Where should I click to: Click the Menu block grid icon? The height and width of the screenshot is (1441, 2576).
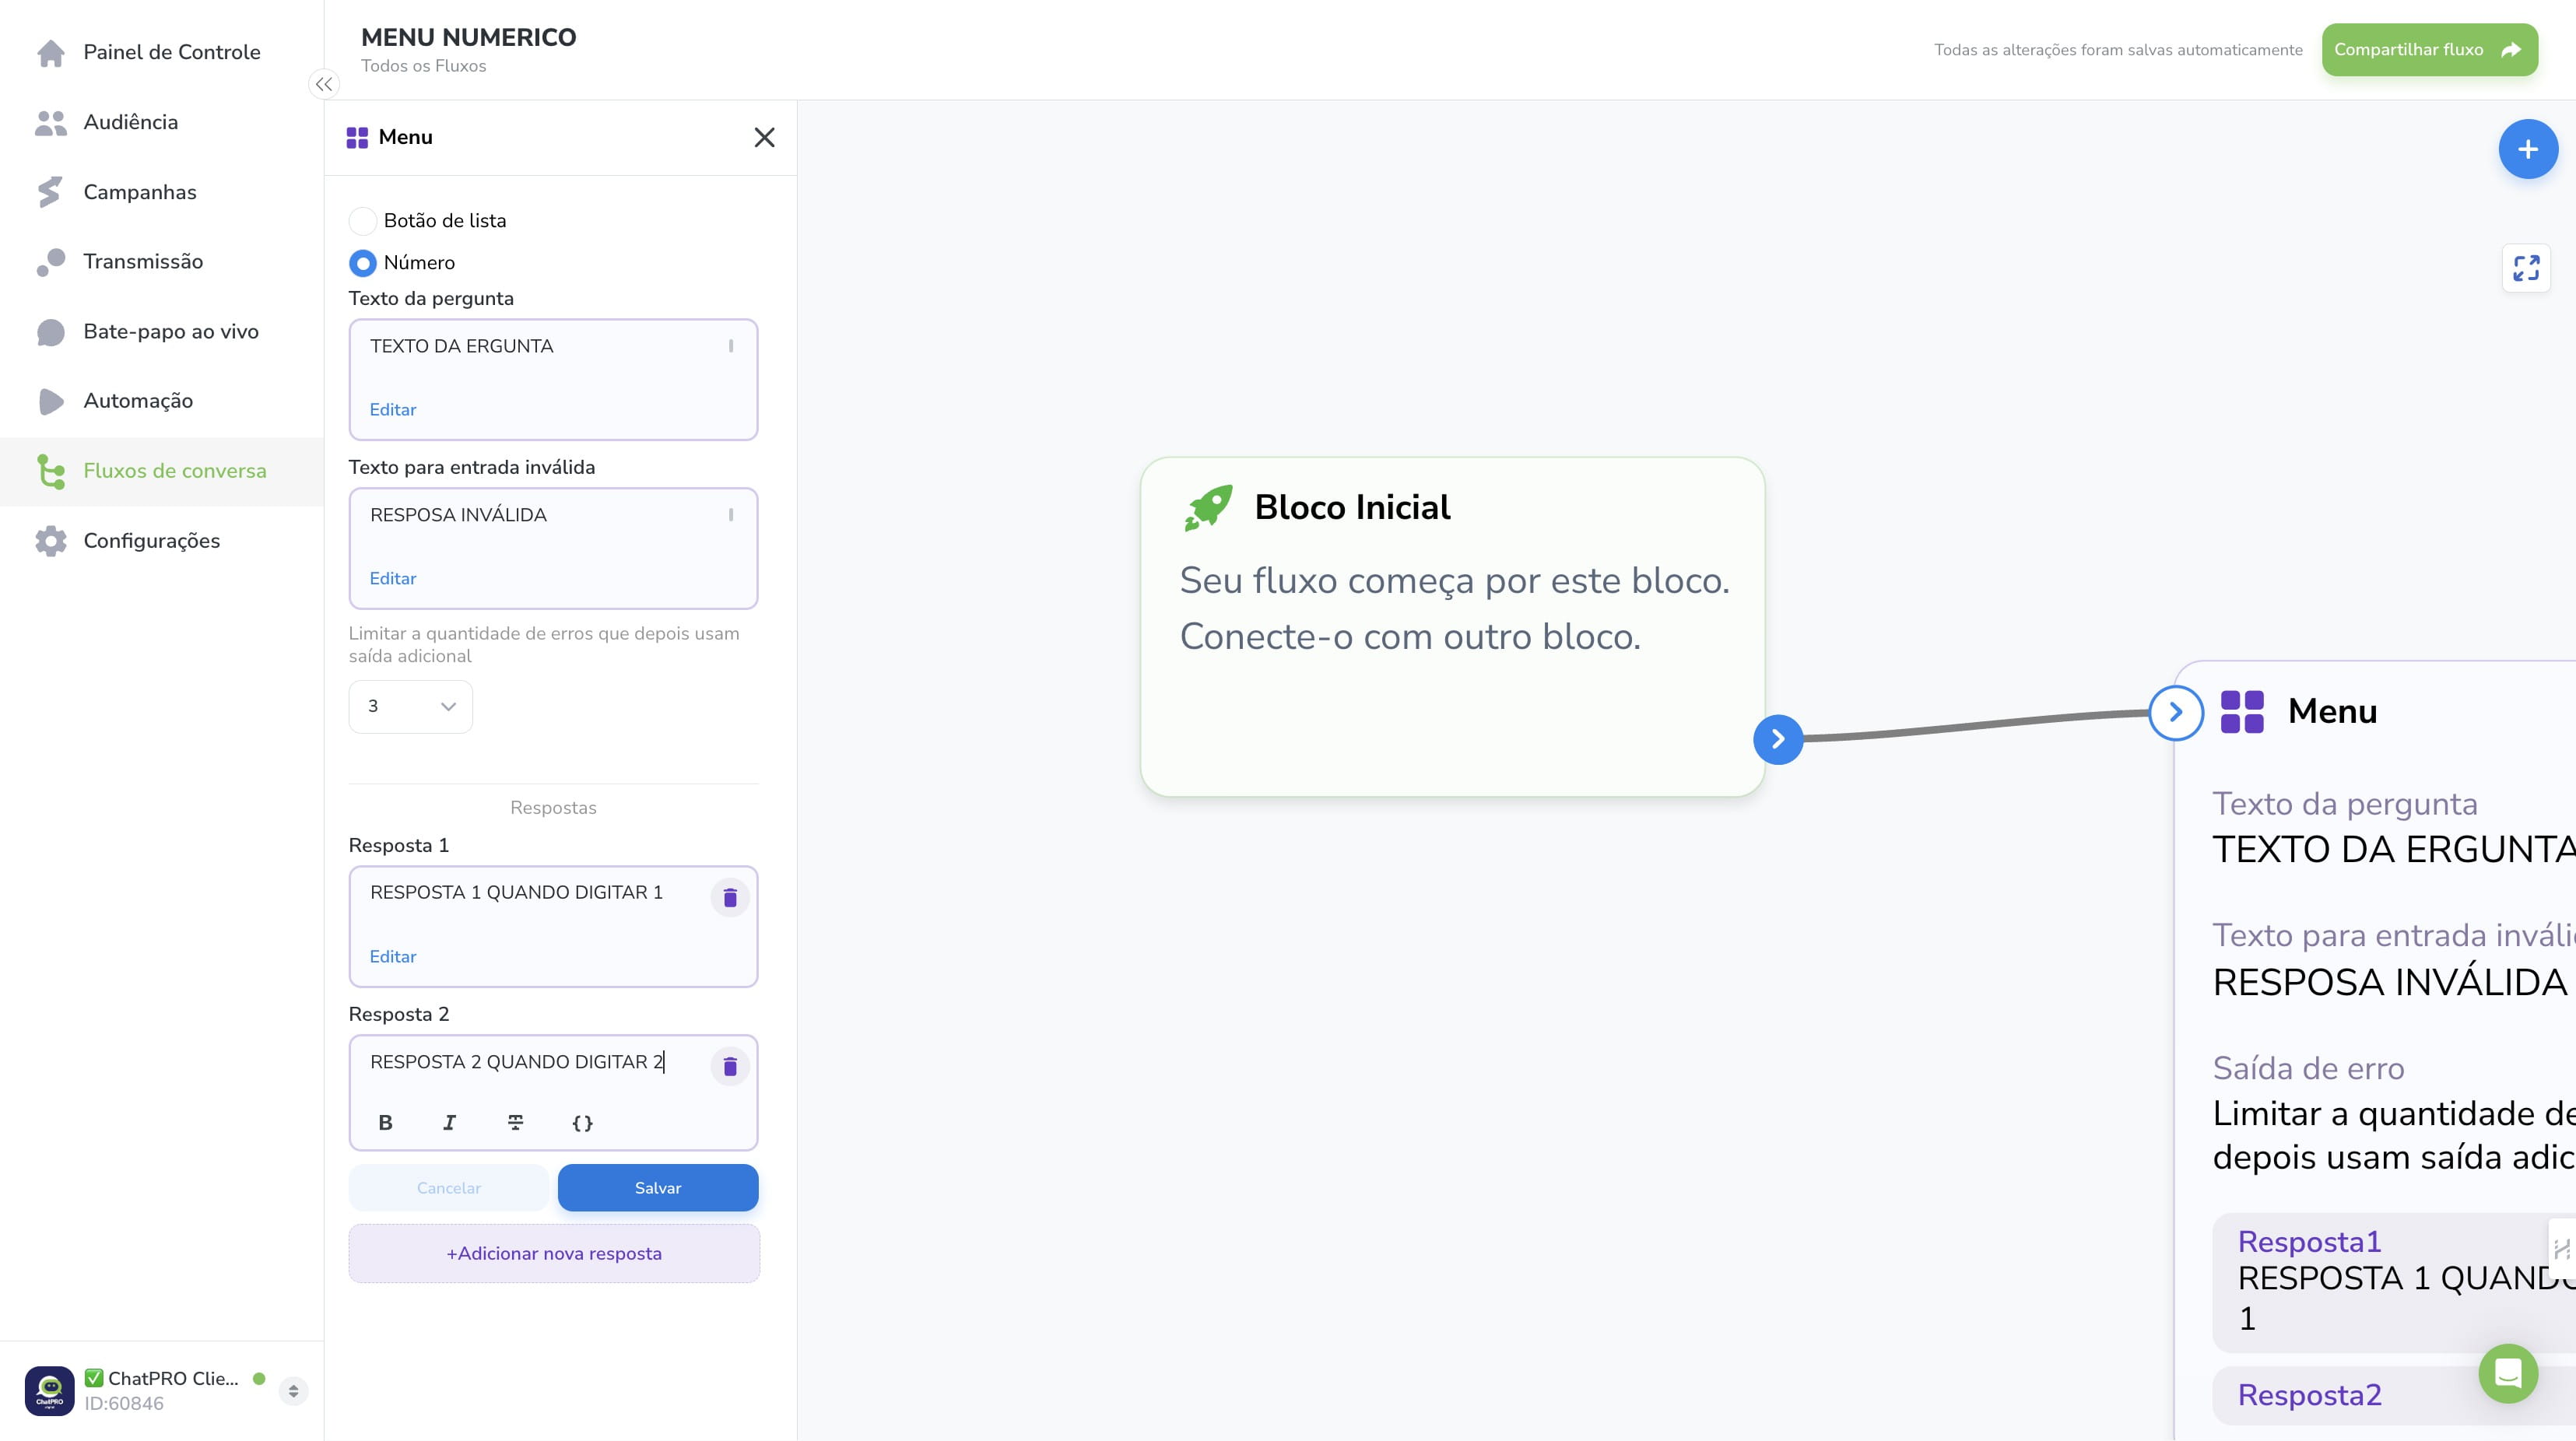click(x=2242, y=712)
